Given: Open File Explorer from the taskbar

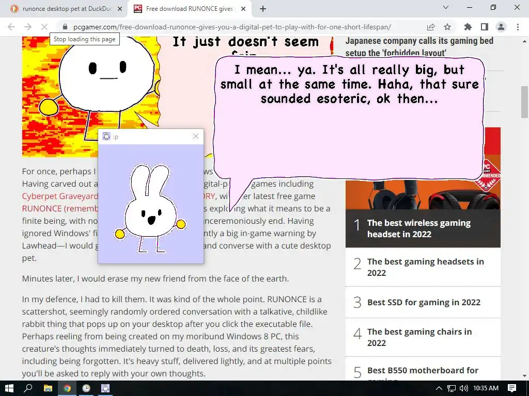Looking at the screenshot, I should tap(48, 388).
